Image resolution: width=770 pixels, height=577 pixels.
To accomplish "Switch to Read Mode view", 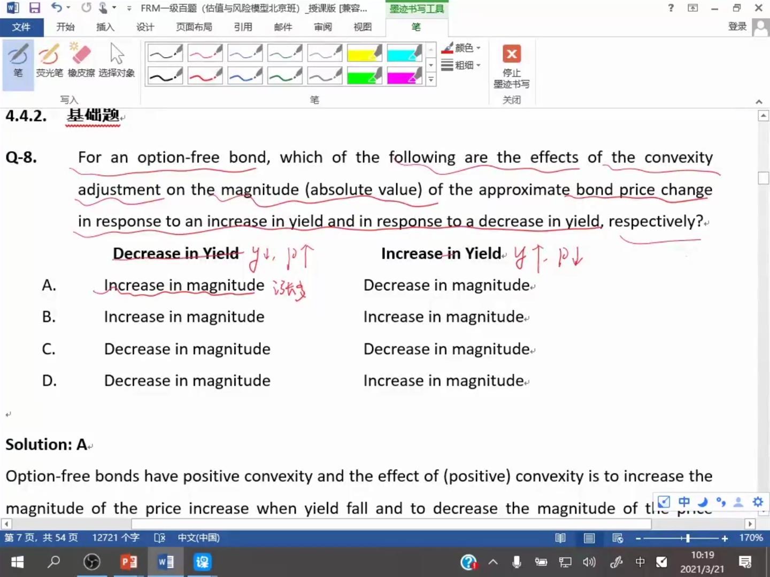I will point(560,538).
